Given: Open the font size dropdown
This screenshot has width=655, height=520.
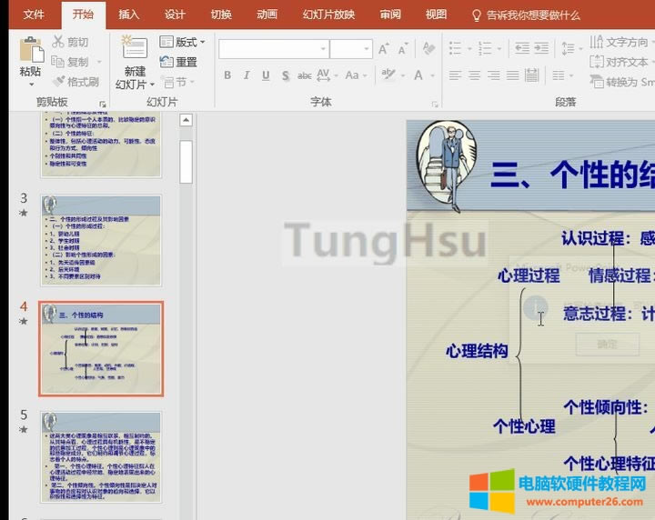Looking at the screenshot, I should [x=365, y=49].
